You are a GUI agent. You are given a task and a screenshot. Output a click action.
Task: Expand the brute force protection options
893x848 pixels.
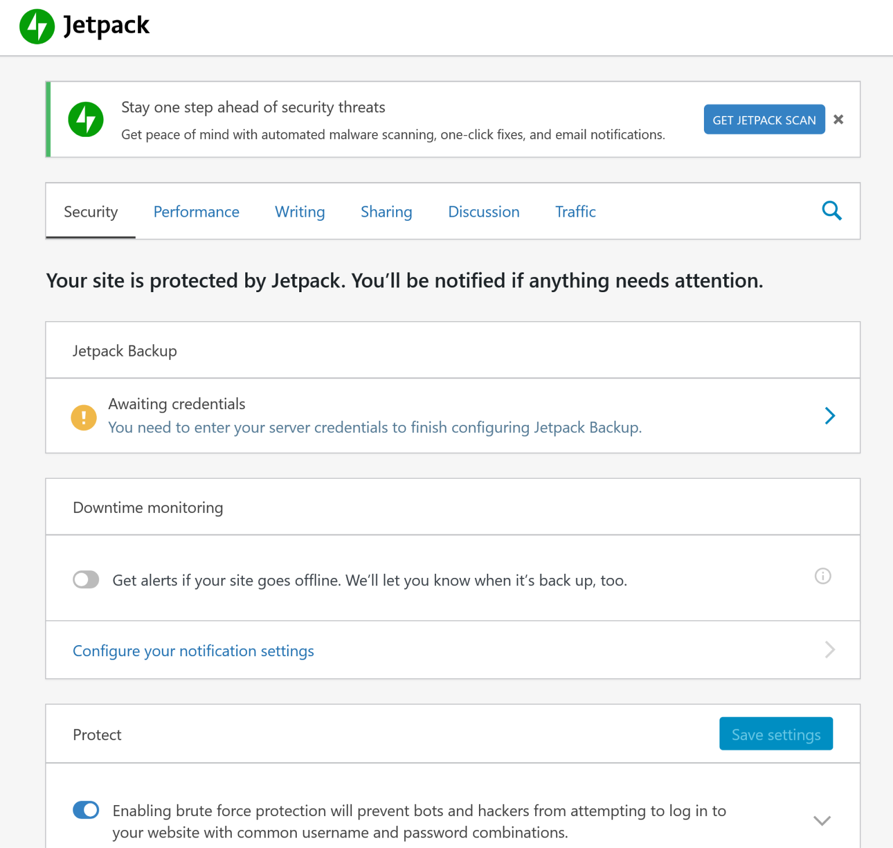[822, 821]
